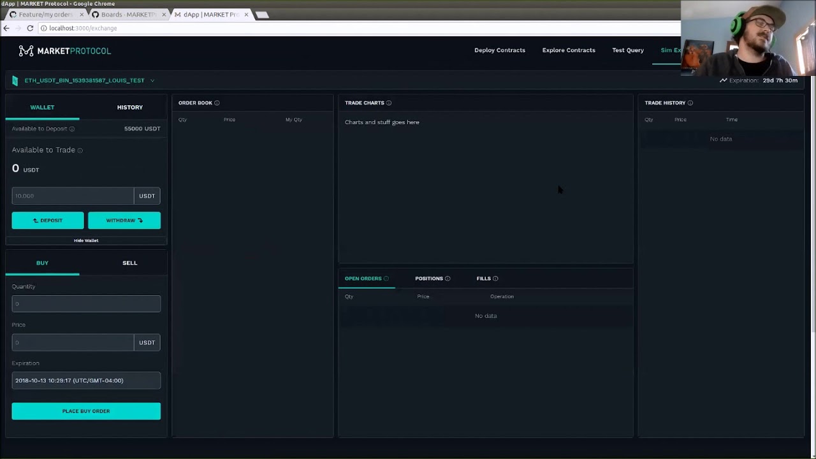Image resolution: width=816 pixels, height=459 pixels.
Task: Open Deploy Contracts menu item
Action: click(500, 50)
